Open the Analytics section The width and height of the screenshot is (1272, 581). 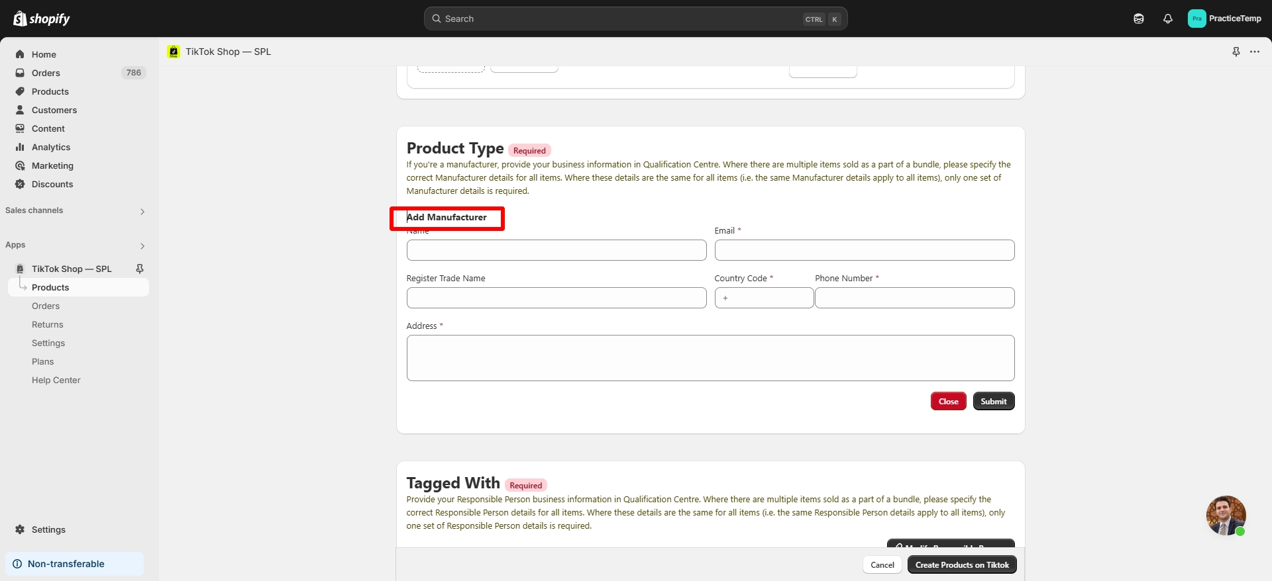click(x=51, y=147)
